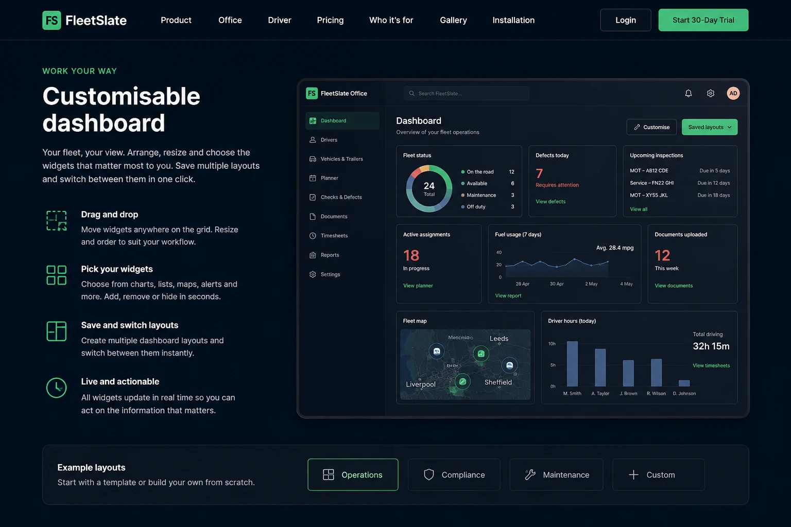Select the Custom example layout
Viewport: 791px width, 527px height.
tap(659, 475)
